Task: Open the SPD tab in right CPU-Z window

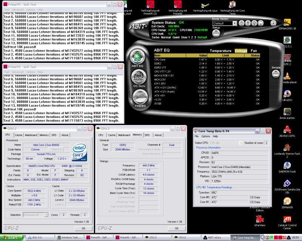Action: click(x=147, y=135)
